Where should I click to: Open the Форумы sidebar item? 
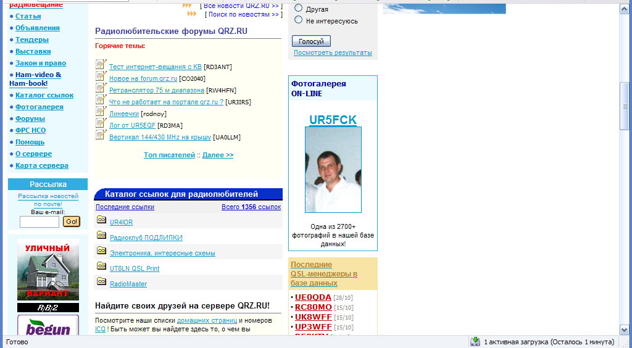pyautogui.click(x=30, y=118)
